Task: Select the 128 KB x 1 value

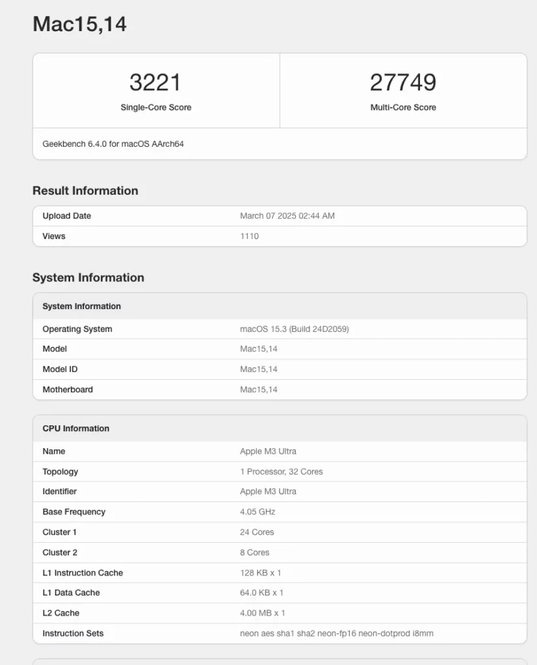Action: [x=261, y=573]
